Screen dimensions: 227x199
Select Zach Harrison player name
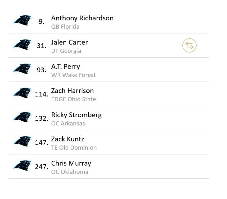(72, 91)
